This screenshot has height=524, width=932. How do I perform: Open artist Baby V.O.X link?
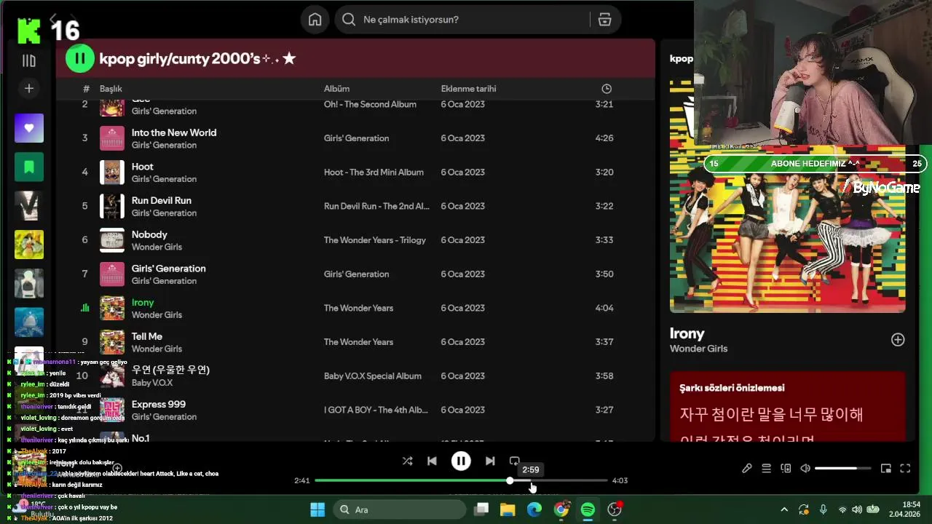[x=152, y=383]
